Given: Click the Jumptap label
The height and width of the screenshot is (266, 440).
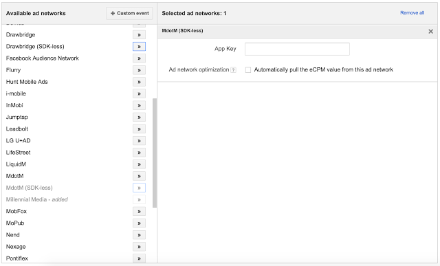Looking at the screenshot, I should [x=16, y=118].
